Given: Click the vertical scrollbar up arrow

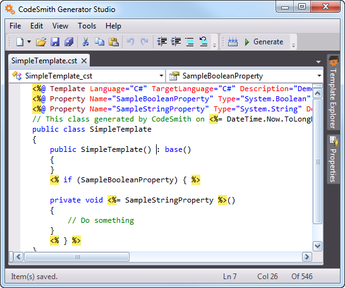Looking at the screenshot, I should point(317,93).
